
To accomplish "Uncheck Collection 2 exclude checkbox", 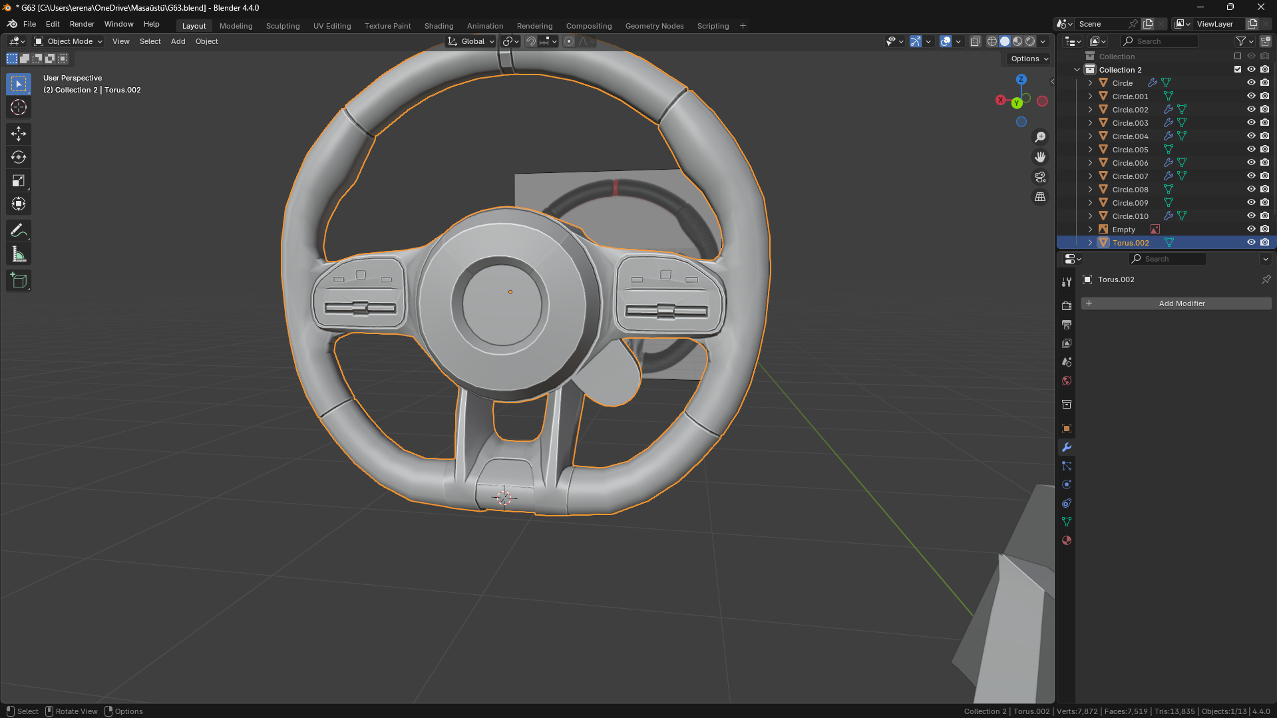I will click(1238, 70).
